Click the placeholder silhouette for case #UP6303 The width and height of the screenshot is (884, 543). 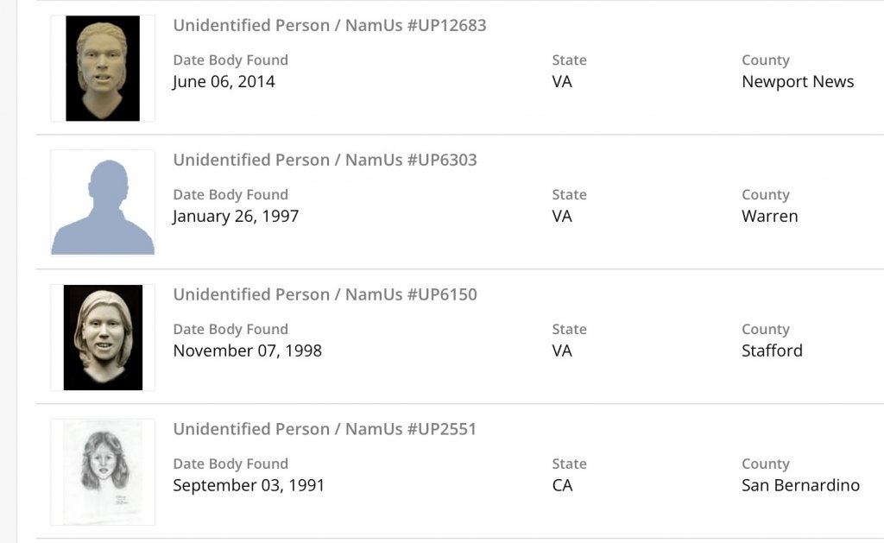(103, 203)
